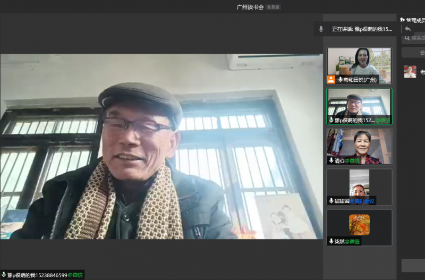Click the green mic icon at bottom-left name label
The image size is (425, 280).
coord(4,275)
